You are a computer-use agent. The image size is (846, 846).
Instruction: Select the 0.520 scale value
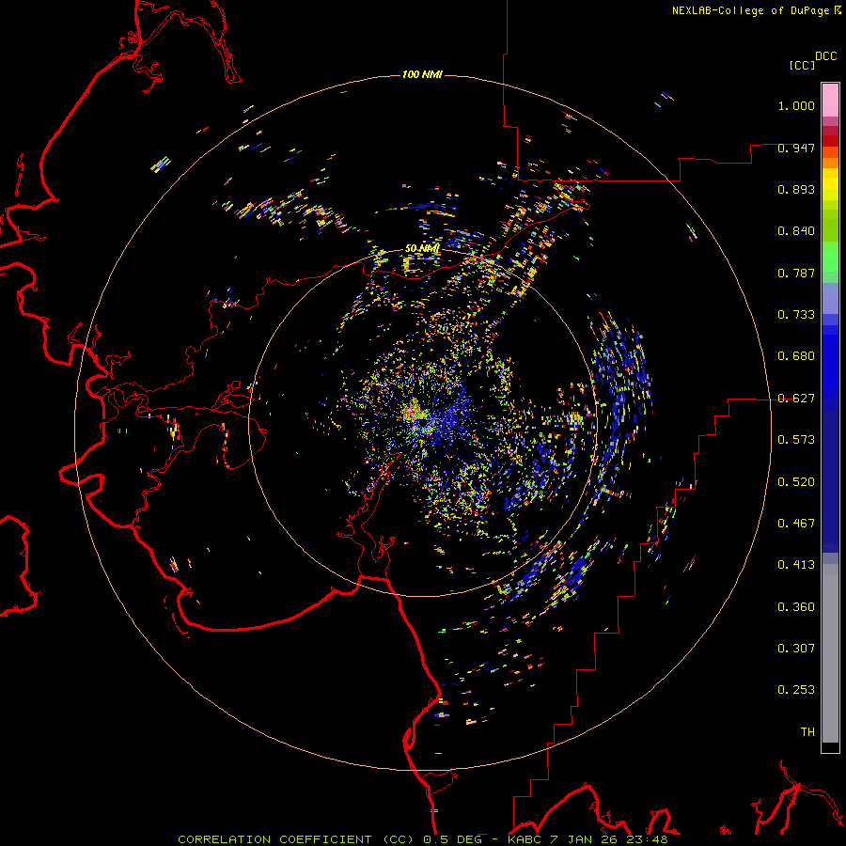click(796, 482)
